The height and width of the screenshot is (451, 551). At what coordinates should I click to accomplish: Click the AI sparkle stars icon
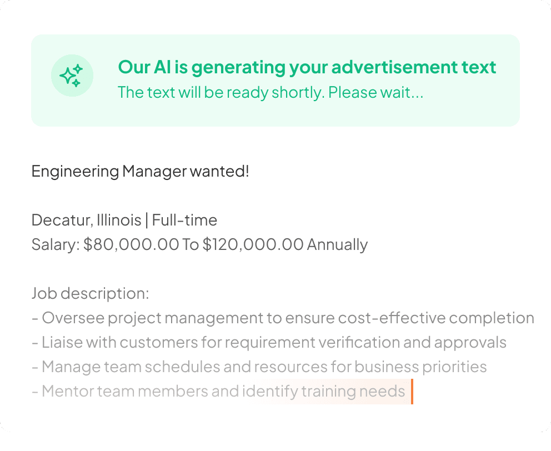pyautogui.click(x=72, y=76)
